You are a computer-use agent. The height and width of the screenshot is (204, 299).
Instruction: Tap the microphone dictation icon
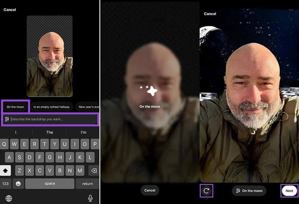tap(90, 198)
